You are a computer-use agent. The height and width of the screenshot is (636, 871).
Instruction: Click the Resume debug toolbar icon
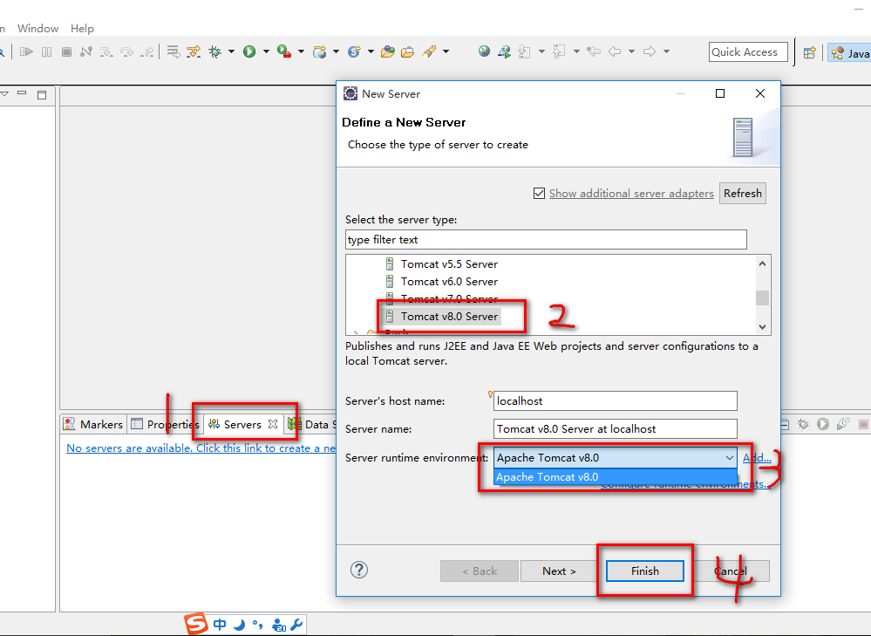coord(26,51)
